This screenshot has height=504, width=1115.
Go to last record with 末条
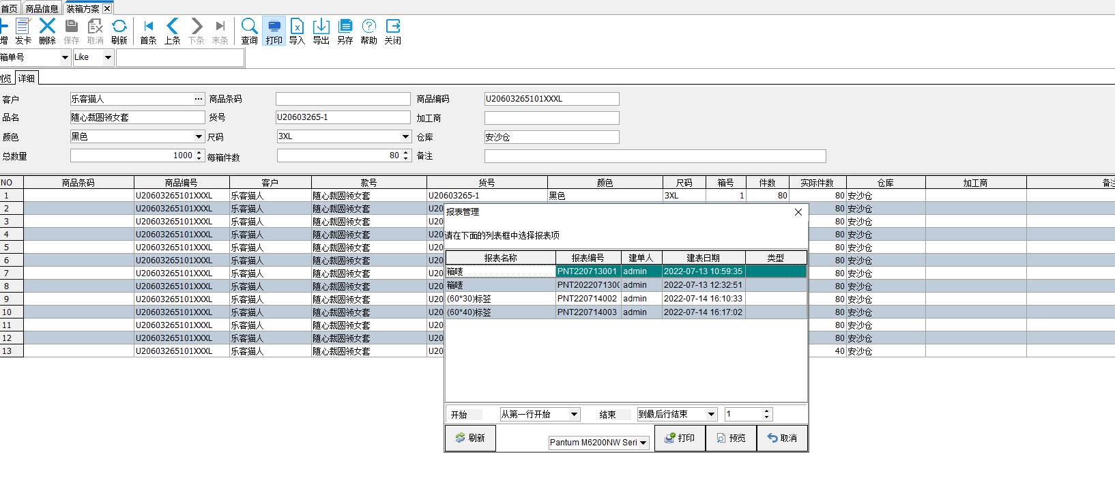(220, 31)
